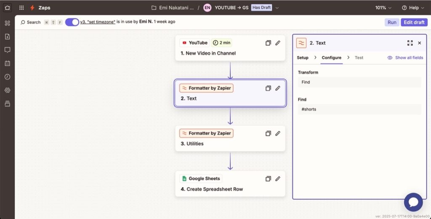
Task: Expand the step panel to full screen
Action: pos(410,43)
